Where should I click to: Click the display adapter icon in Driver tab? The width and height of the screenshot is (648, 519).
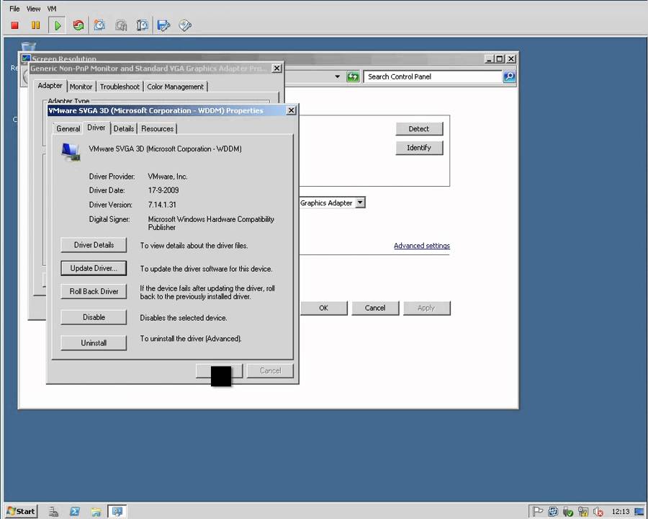point(71,151)
